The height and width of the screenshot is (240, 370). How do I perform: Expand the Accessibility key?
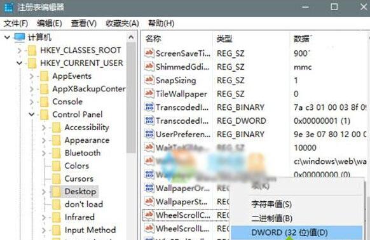[x=44, y=128]
